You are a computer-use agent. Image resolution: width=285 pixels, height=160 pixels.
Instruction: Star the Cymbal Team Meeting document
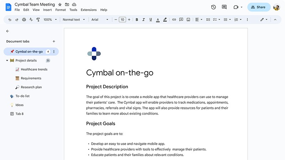coord(60,5)
